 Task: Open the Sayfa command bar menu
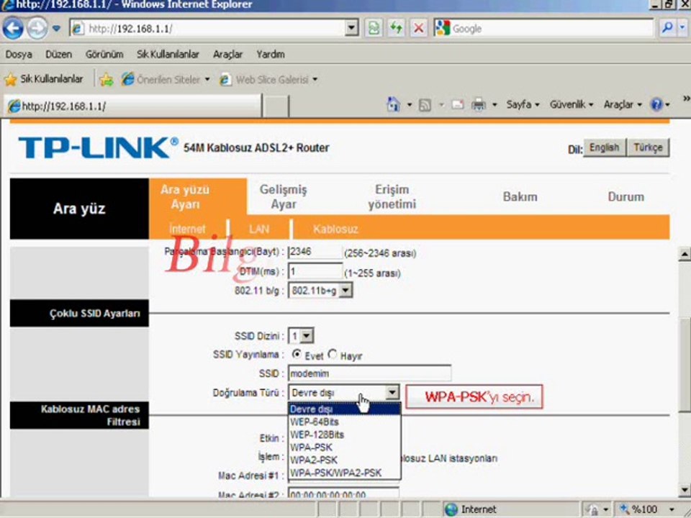click(523, 105)
